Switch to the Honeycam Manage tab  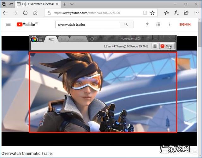pyautogui.click(x=78, y=39)
